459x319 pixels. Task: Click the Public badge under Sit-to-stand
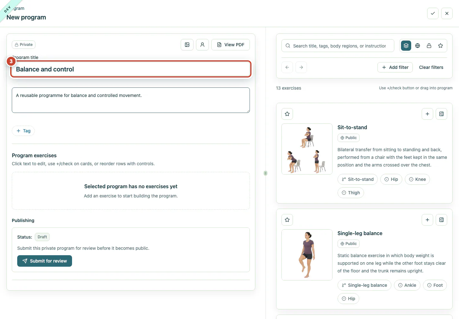tap(348, 138)
